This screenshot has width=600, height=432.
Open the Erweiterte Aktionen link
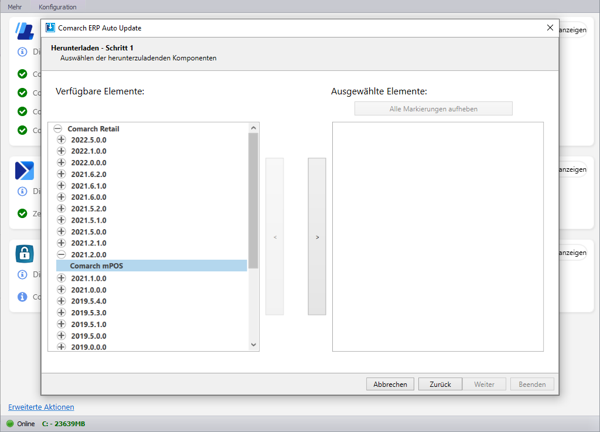click(x=42, y=407)
